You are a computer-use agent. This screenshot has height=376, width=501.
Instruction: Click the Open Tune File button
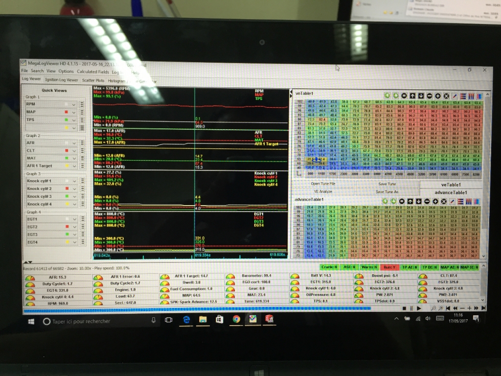click(323, 184)
